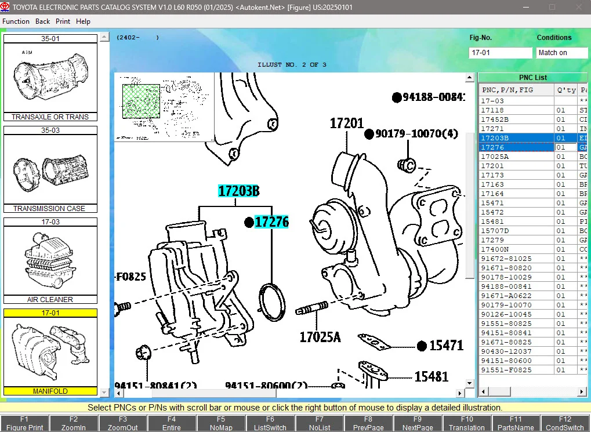The width and height of the screenshot is (591, 432).
Task: Click the F9 NextPage button
Action: click(x=418, y=423)
